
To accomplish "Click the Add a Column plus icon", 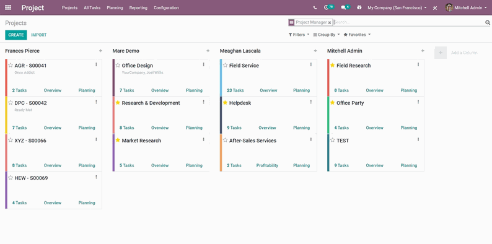I will [x=441, y=53].
